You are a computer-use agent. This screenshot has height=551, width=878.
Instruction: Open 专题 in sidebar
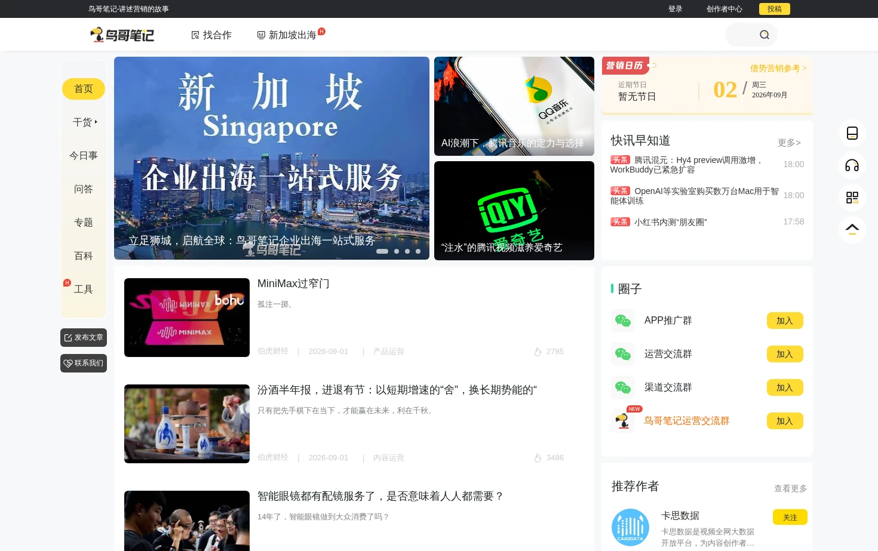(x=84, y=223)
